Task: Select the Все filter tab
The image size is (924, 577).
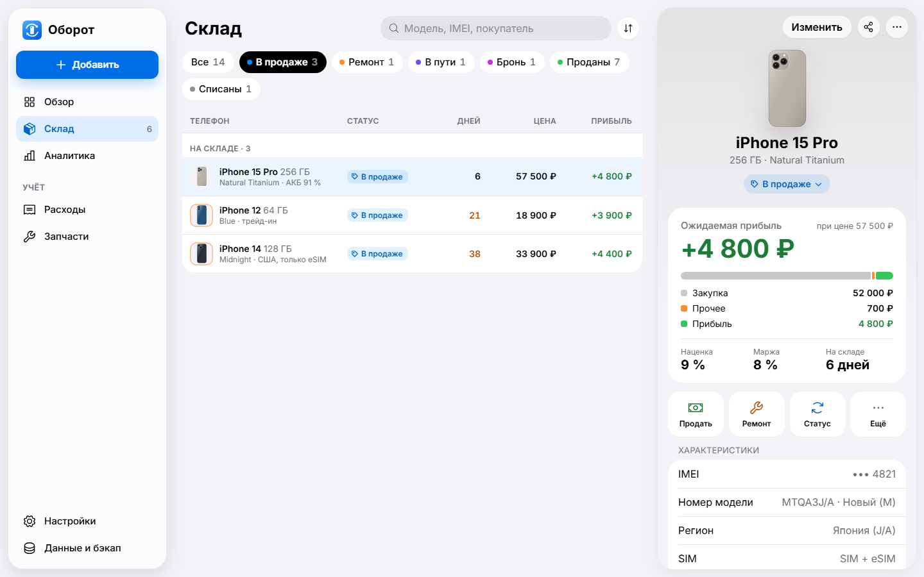Action: 208,62
